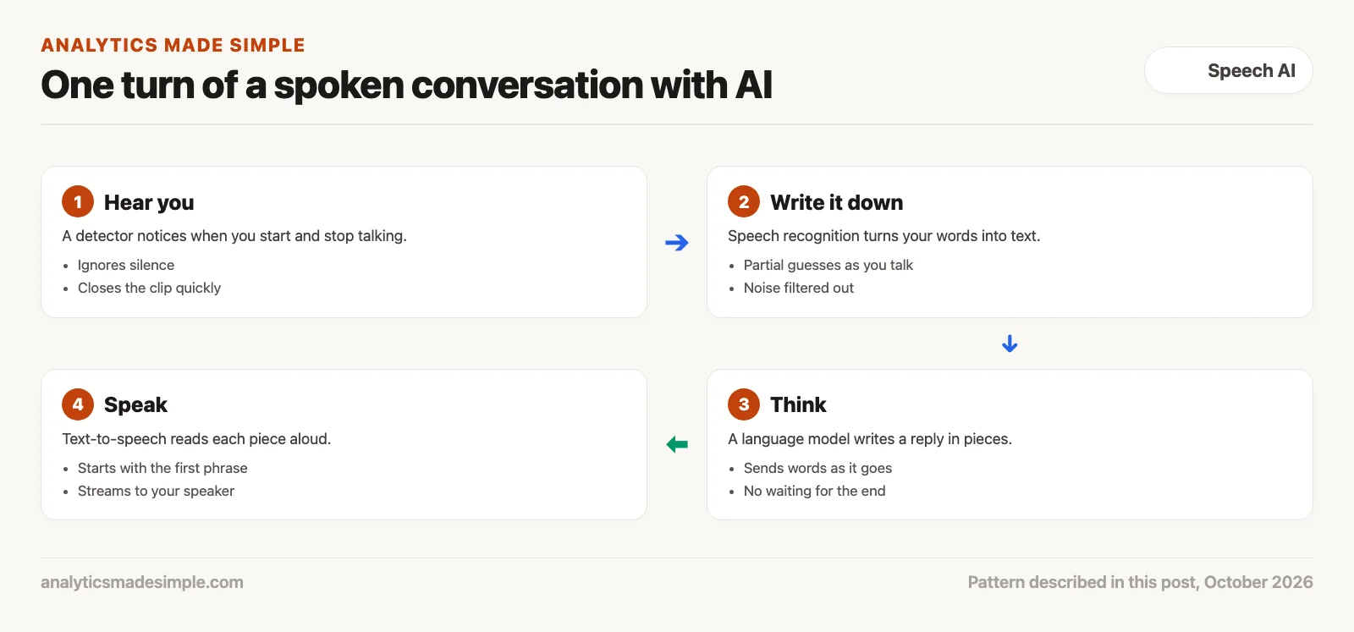Screen dimensions: 1354x632
Task: Click the 'Closes the clip quickly' bullet
Action: 149,288
